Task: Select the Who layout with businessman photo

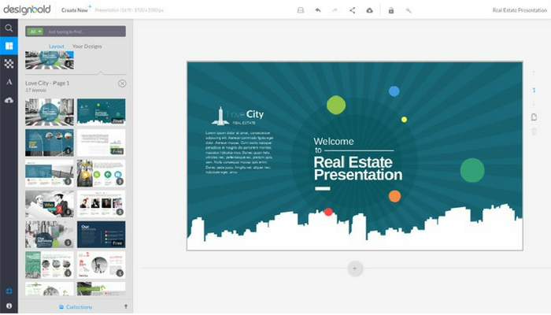Action: click(x=50, y=204)
